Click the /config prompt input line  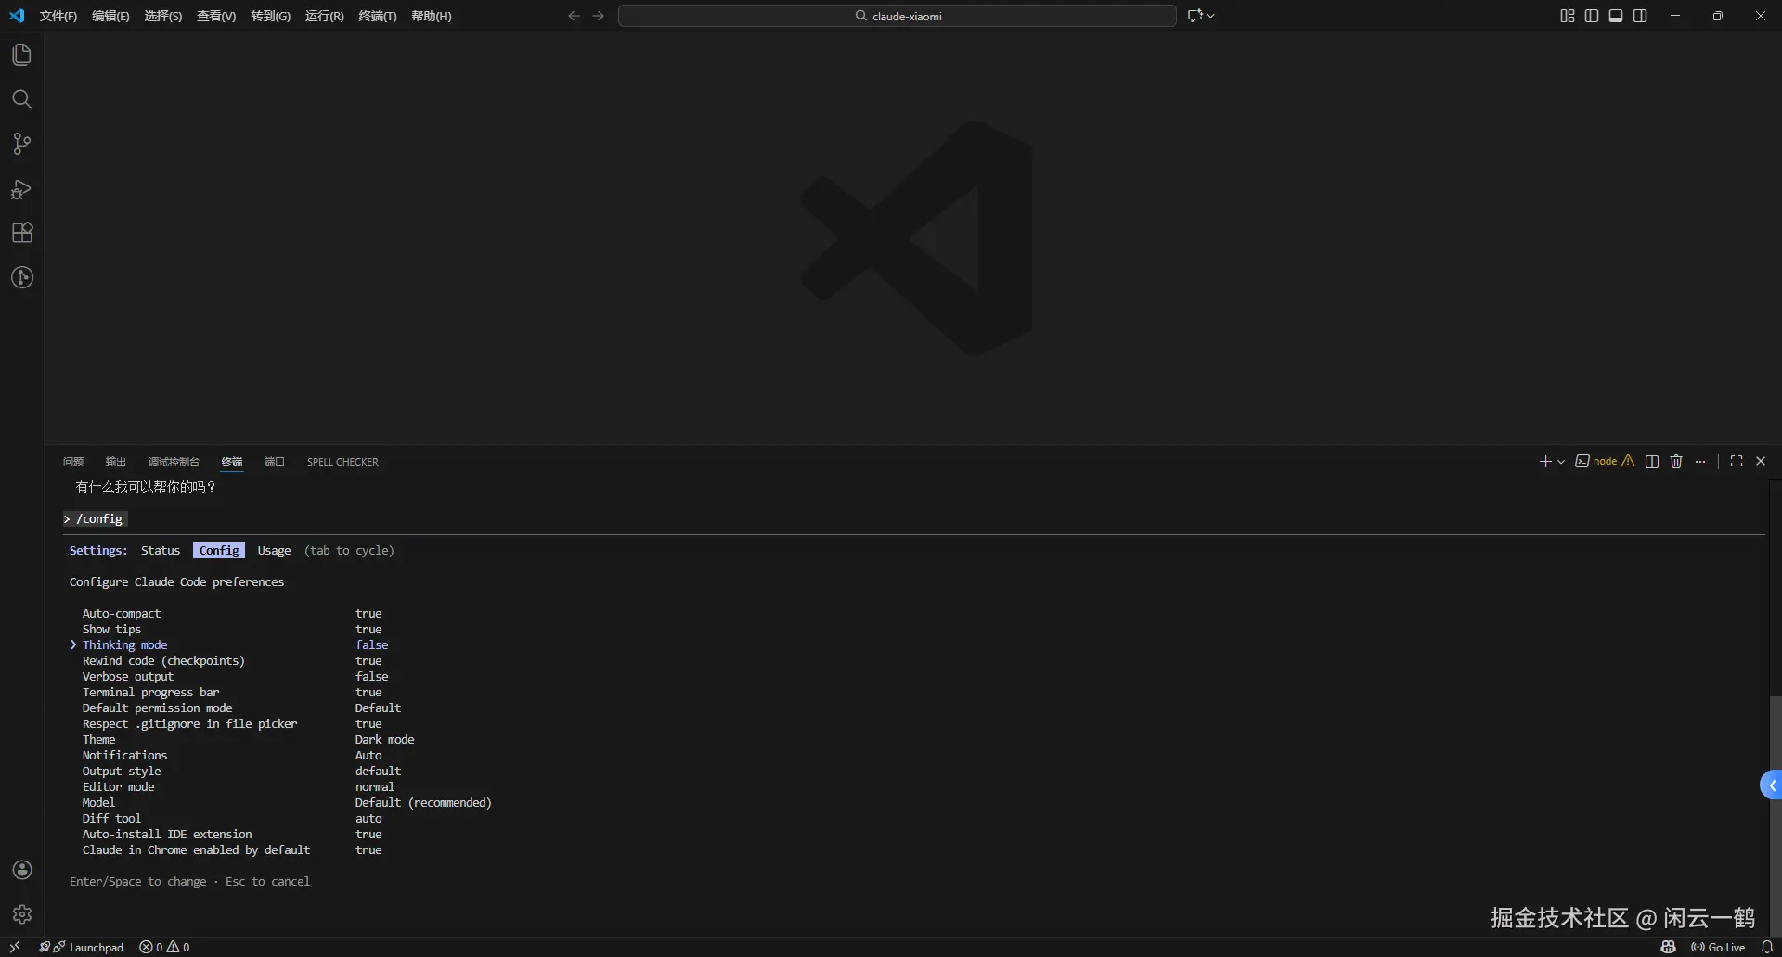click(96, 519)
